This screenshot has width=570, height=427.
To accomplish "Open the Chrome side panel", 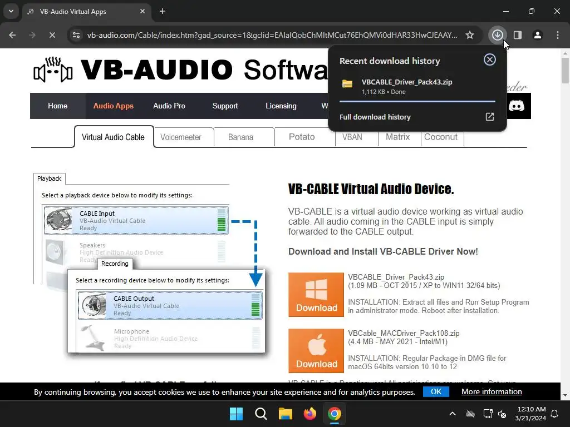I will [x=517, y=35].
